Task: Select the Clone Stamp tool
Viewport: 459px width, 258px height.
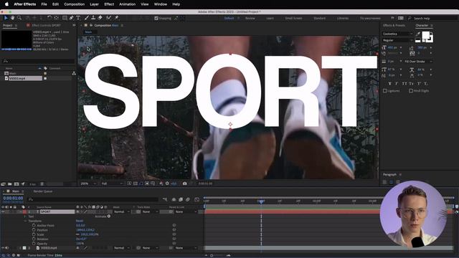Action: 93,18
